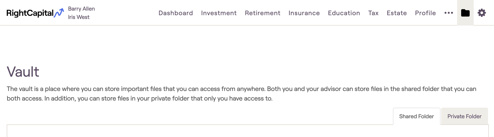Open the Investment menu
Image resolution: width=494 pixels, height=137 pixels.
click(x=219, y=13)
